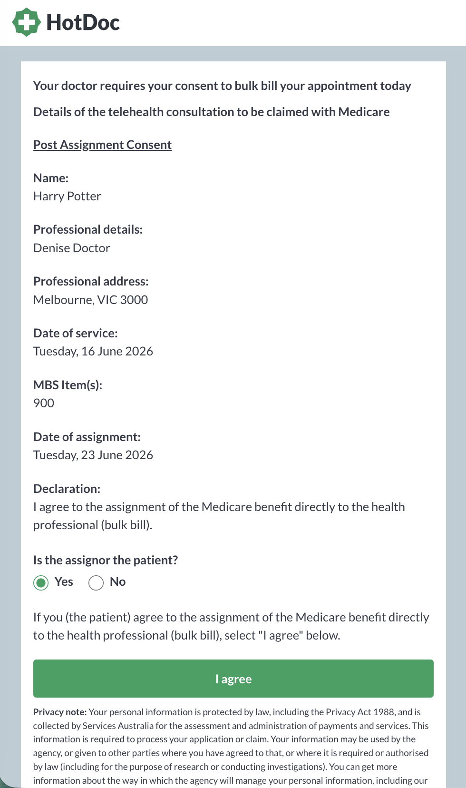Viewport: 466px width, 788px height.
Task: Confirm consent with the I agree button
Action: coord(233,679)
